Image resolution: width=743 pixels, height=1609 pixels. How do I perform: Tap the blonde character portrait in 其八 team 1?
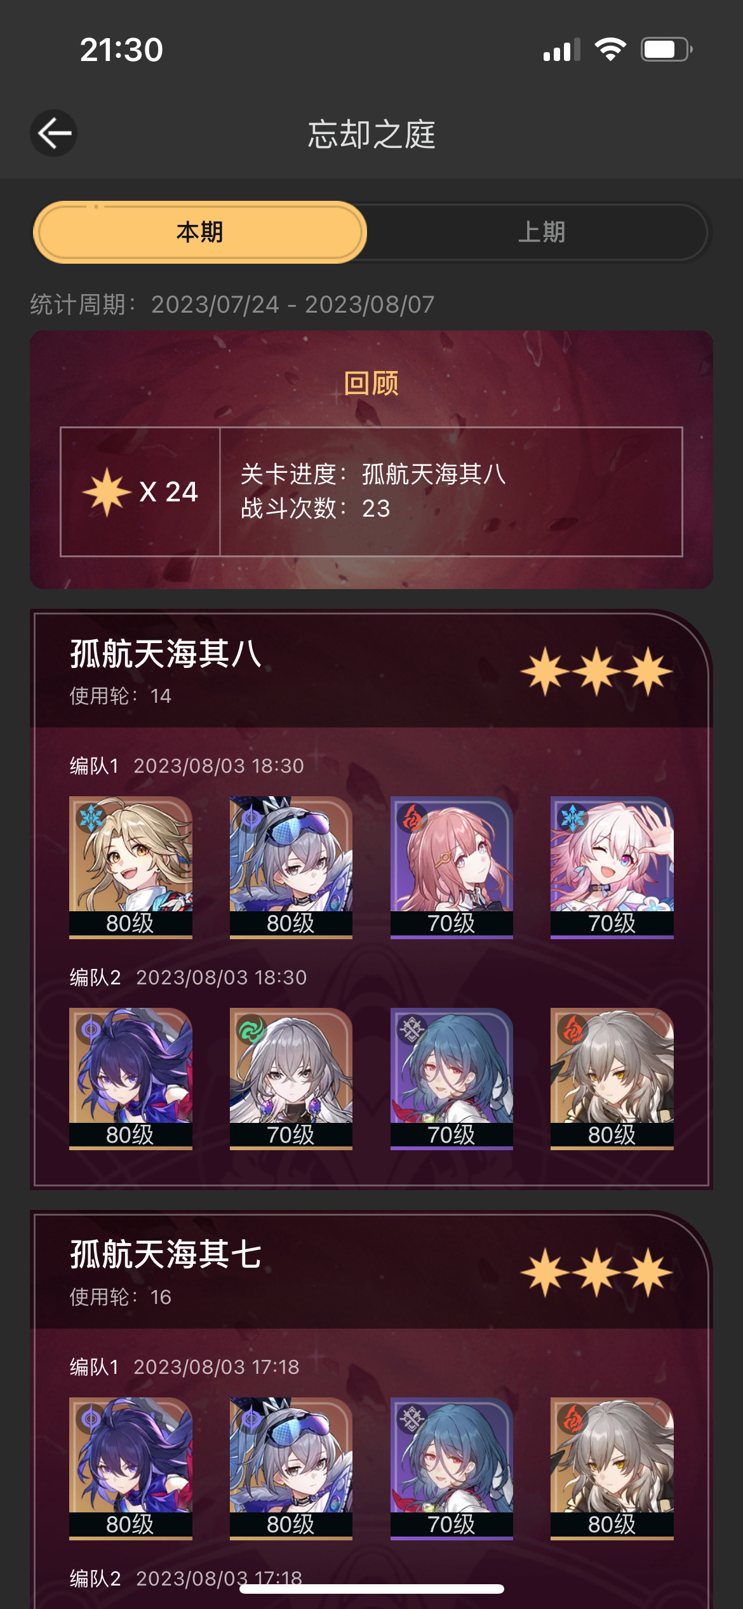[130, 867]
